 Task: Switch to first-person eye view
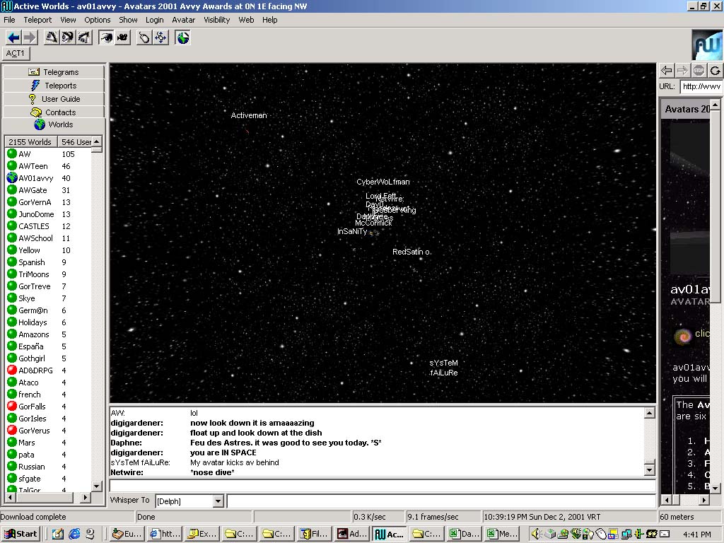106,37
